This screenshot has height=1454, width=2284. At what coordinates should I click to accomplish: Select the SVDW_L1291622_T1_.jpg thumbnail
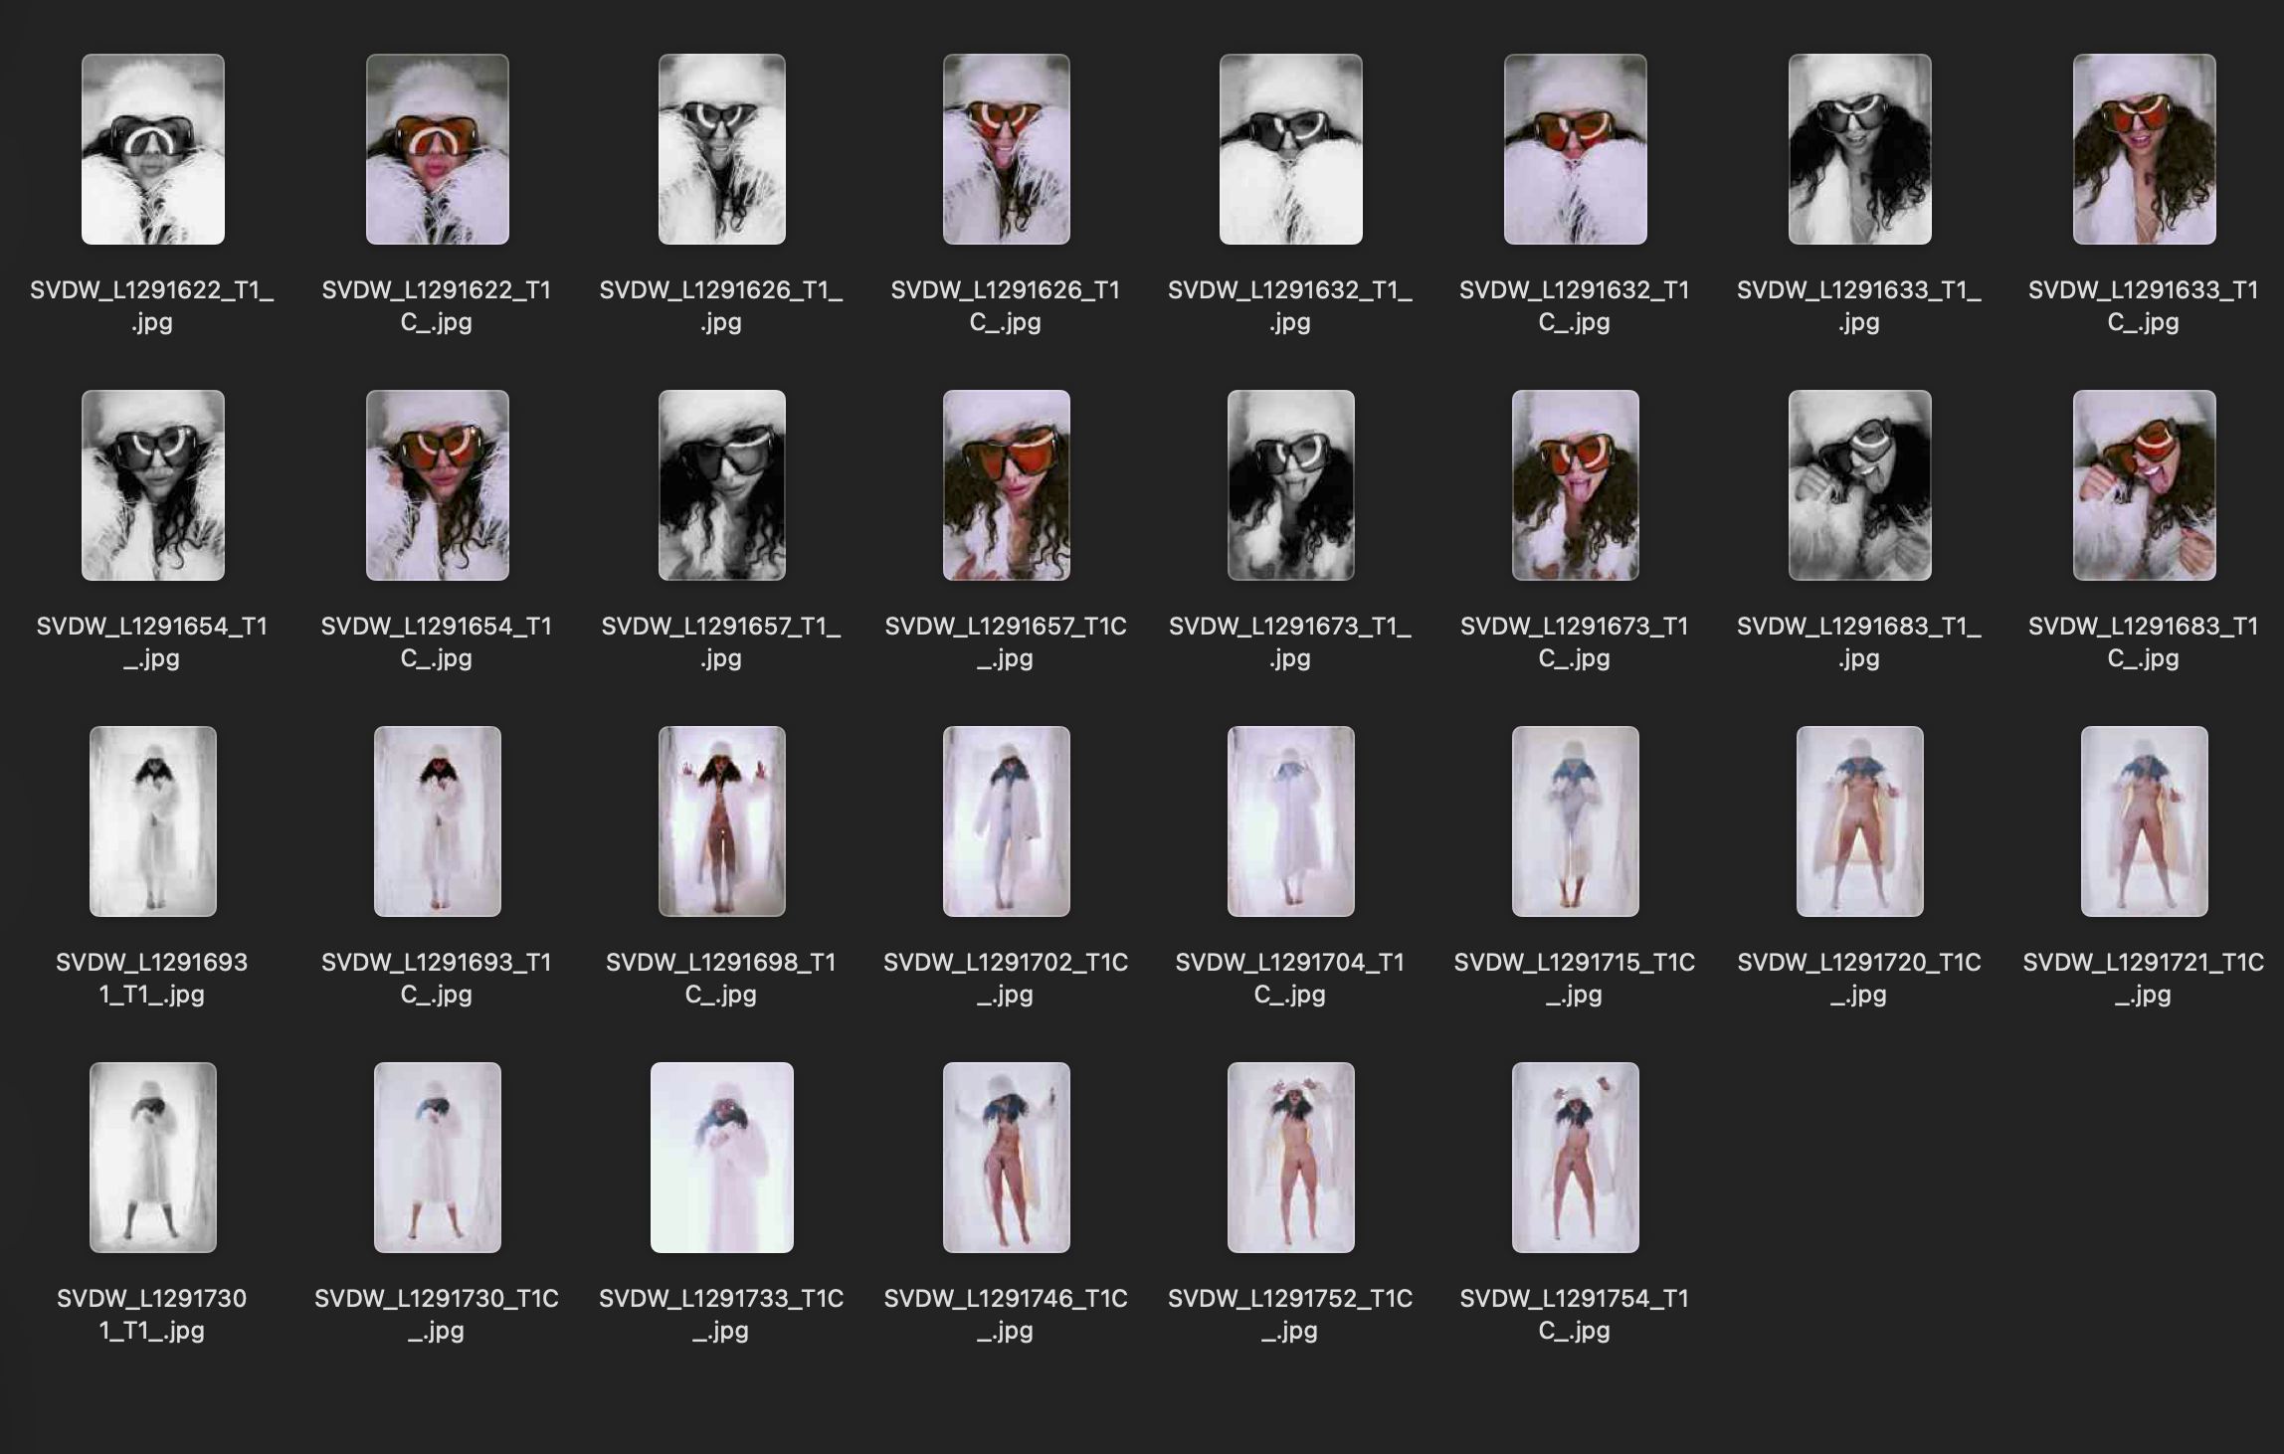pos(152,149)
